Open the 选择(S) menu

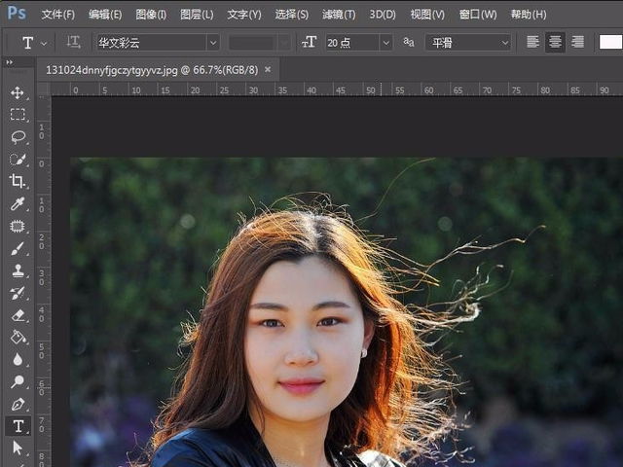(292, 15)
